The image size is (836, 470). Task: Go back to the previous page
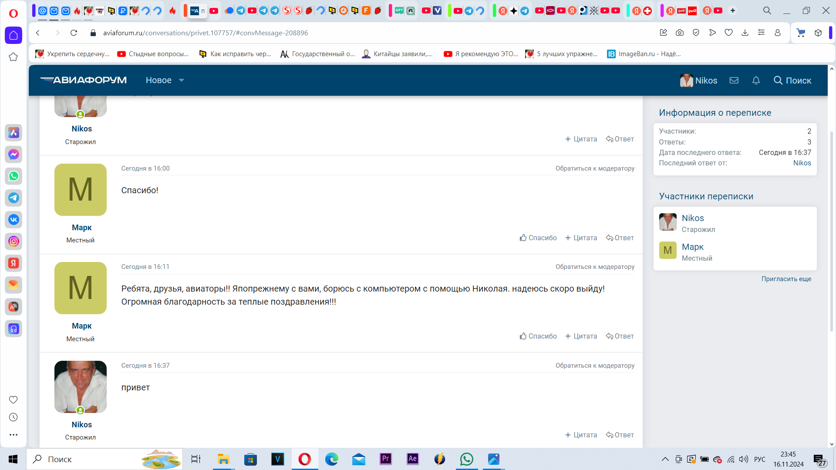point(38,33)
